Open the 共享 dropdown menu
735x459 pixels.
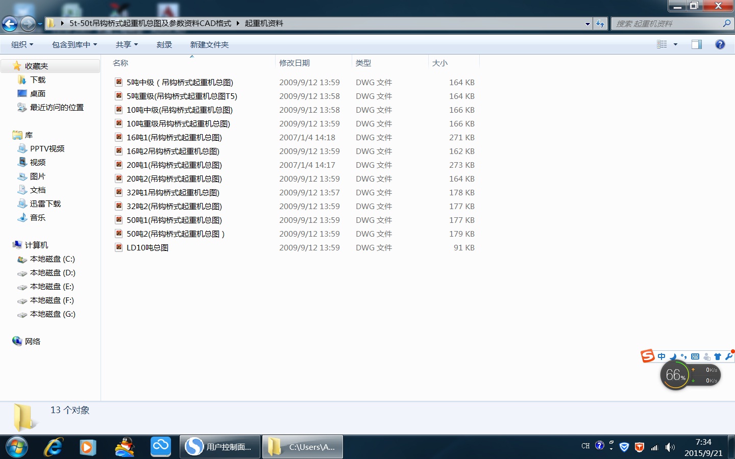pyautogui.click(x=127, y=44)
